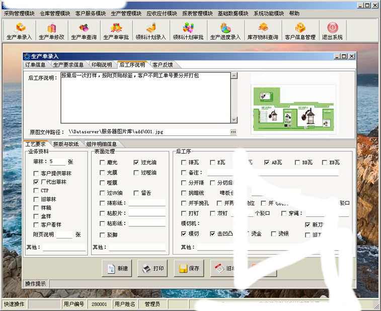Tick the 烫银 checkbox
381x311 pixels.
274,234
